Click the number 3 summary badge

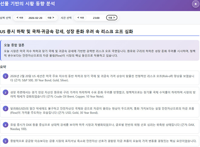coord(5,109)
